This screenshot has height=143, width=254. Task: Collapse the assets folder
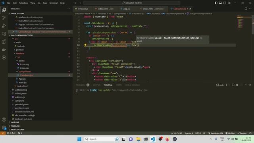[21, 61]
